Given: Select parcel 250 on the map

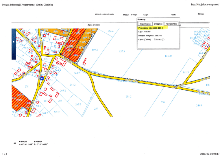Looking at the screenshot, I should pyautogui.click(x=163, y=102).
